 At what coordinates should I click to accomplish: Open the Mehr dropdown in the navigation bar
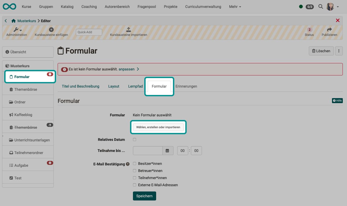pos(235,7)
